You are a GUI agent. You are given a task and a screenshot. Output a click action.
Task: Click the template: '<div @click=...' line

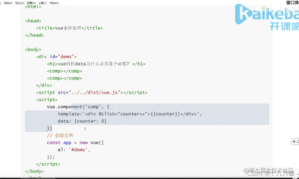(x=130, y=114)
